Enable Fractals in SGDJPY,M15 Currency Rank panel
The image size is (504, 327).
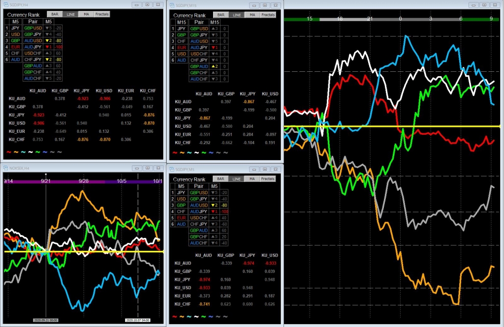pos(268,15)
